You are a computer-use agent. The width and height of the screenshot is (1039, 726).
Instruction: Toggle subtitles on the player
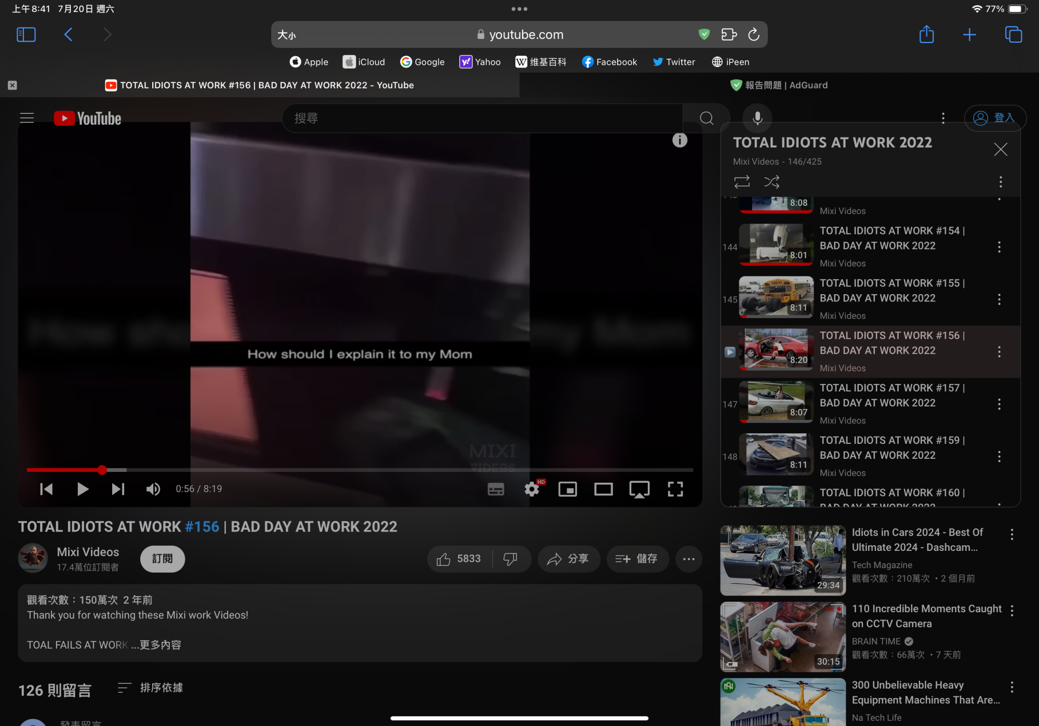[x=496, y=489]
